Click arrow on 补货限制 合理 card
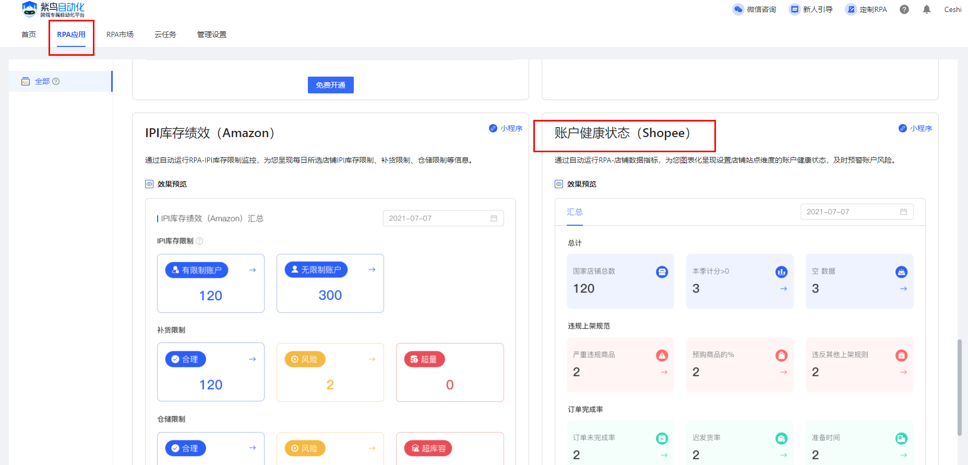968x465 pixels. (253, 359)
